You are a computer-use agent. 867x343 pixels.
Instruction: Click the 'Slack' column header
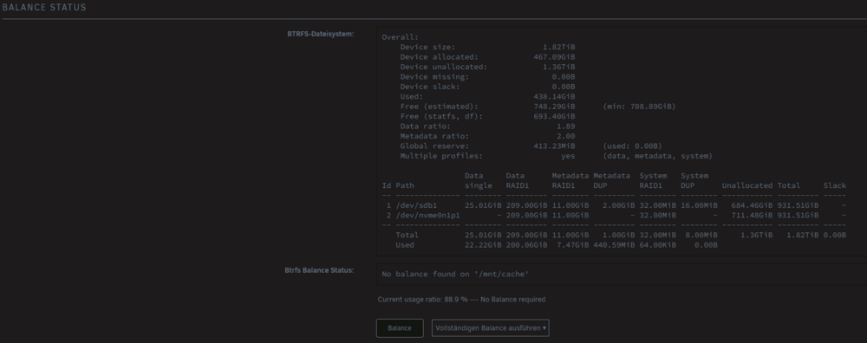click(x=834, y=185)
